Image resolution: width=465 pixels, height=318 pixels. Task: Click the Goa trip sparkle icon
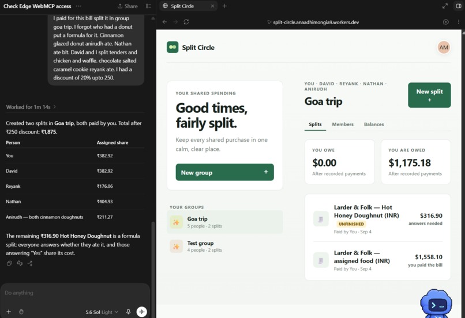point(176,222)
